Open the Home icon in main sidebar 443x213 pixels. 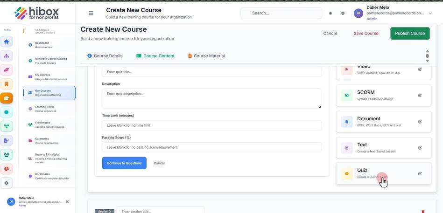coord(6,41)
